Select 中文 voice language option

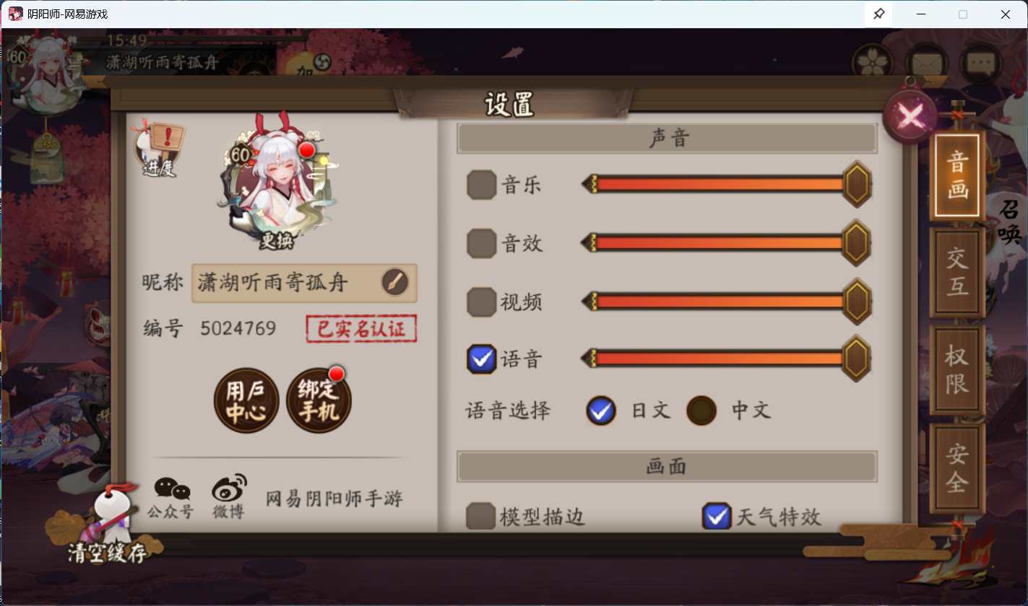coord(701,411)
